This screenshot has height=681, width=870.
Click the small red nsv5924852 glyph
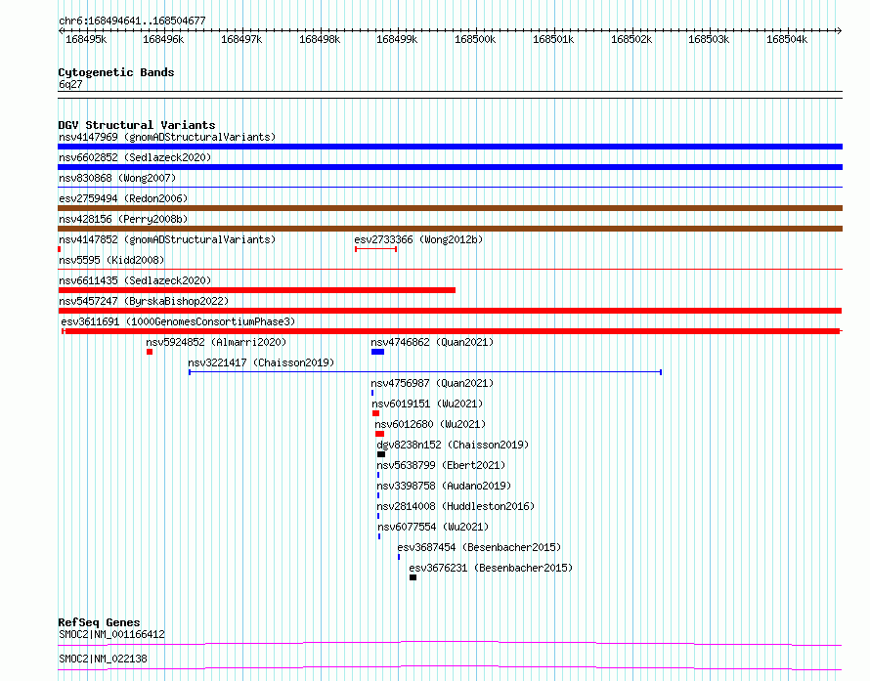coord(150,352)
